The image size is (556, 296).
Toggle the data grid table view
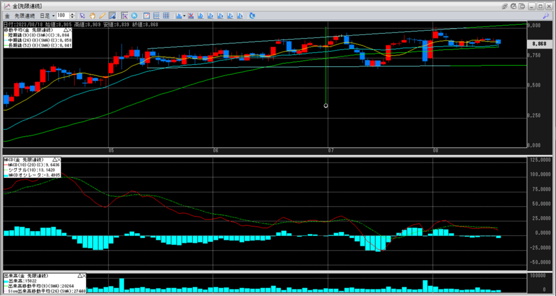tap(165, 15)
